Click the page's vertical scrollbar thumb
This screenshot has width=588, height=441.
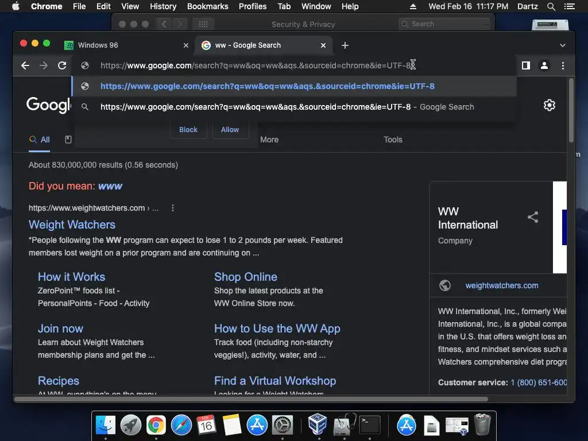[571, 111]
